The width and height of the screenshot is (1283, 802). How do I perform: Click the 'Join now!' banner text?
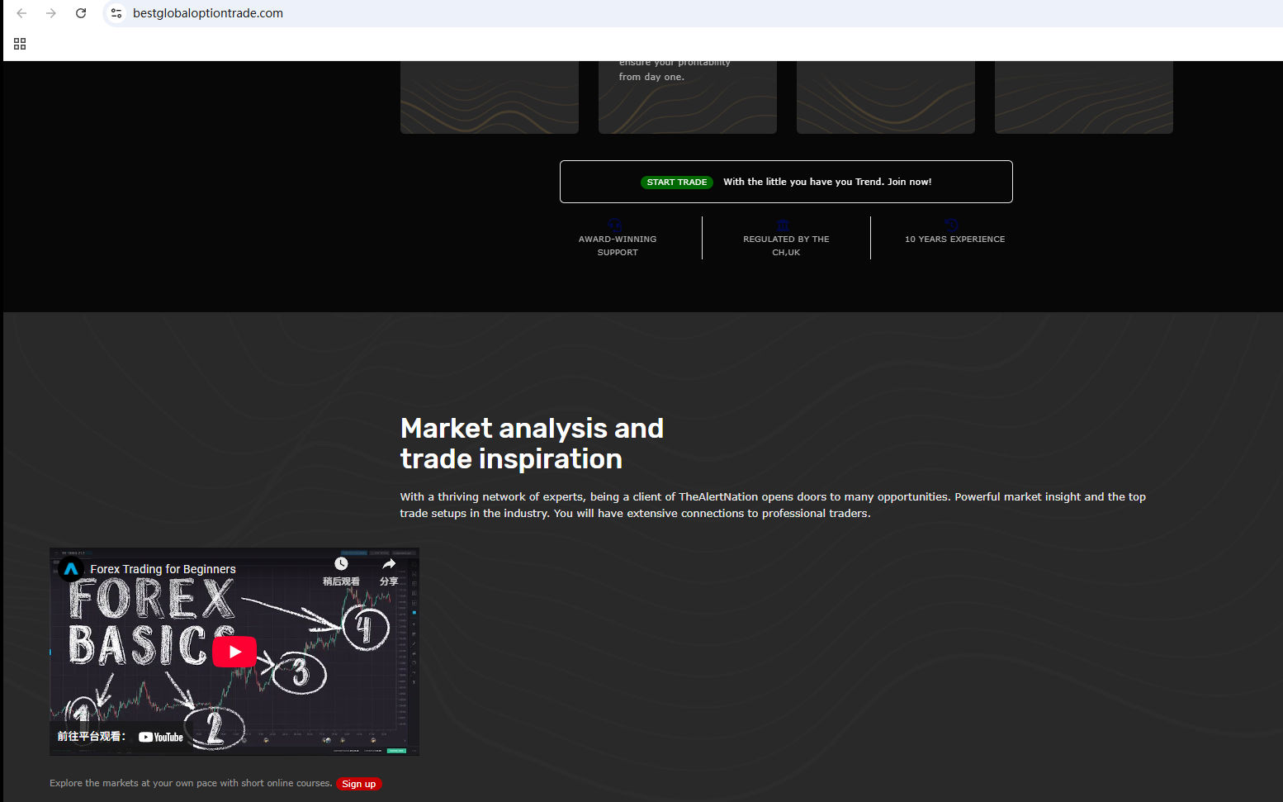click(x=909, y=182)
